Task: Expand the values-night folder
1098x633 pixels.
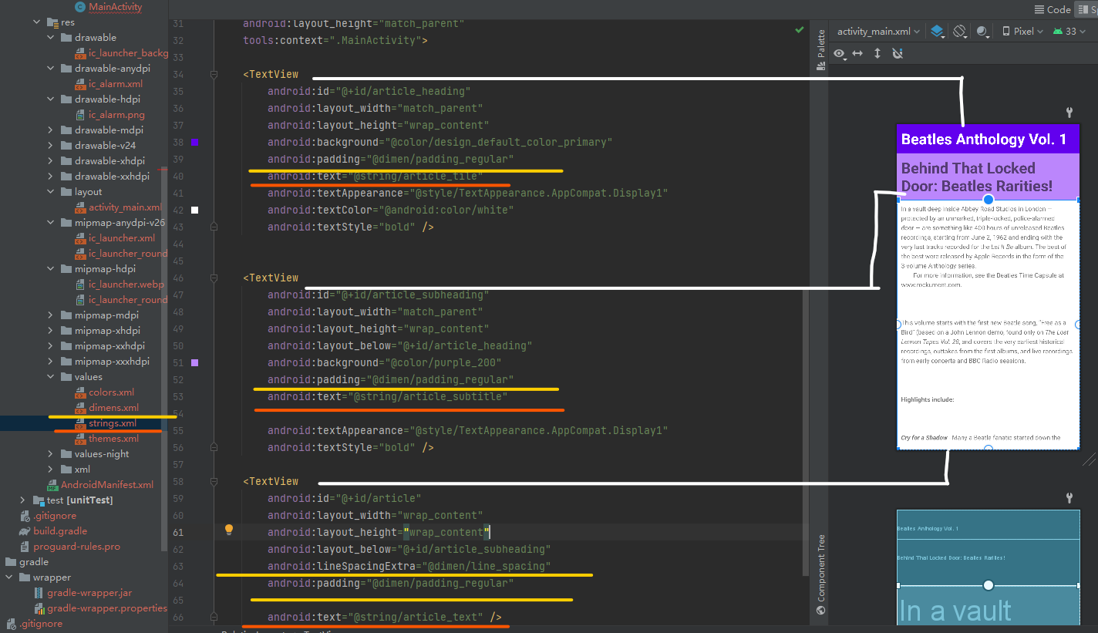Action: click(50, 454)
